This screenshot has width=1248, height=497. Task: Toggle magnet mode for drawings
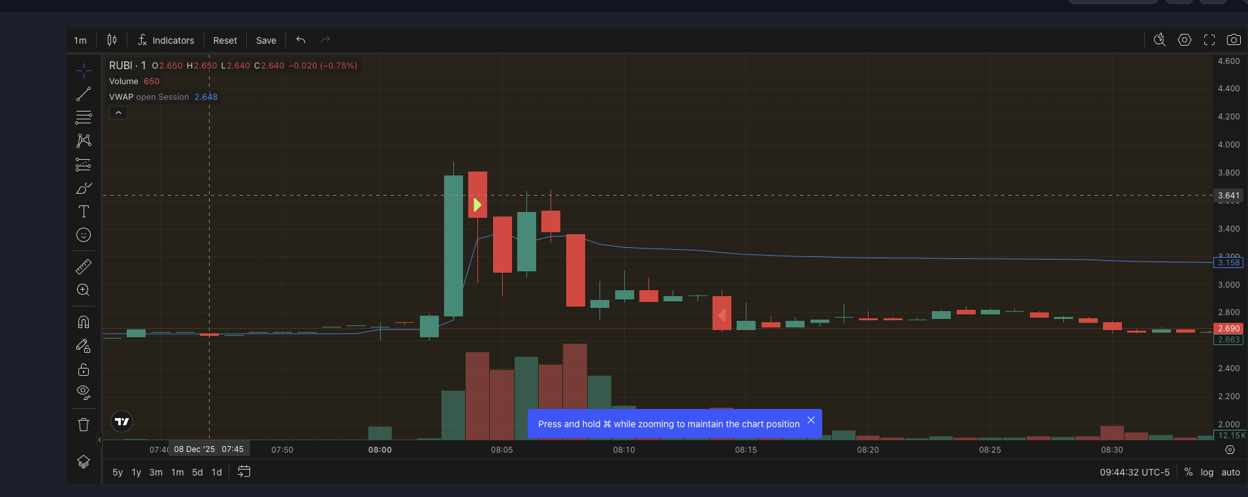click(84, 322)
